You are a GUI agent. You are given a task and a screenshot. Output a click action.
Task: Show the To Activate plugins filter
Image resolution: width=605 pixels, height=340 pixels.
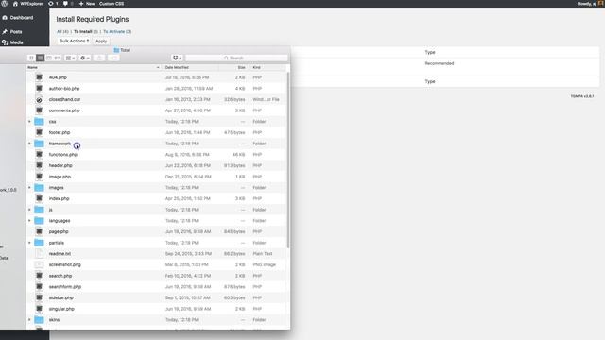click(x=117, y=31)
